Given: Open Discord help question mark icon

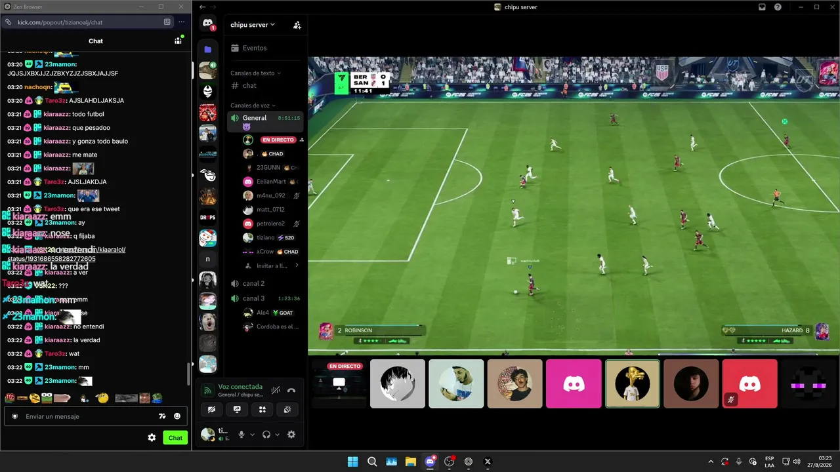Looking at the screenshot, I should pos(778,7).
